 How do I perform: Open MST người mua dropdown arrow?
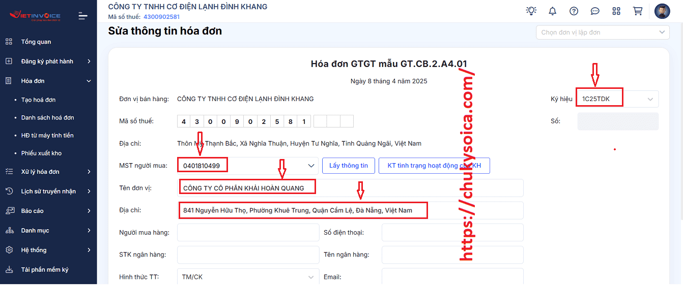click(311, 166)
